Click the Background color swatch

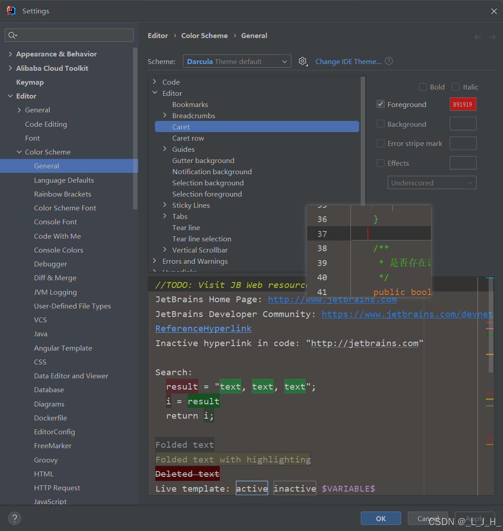463,124
